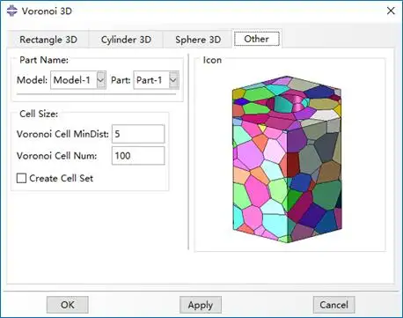Focus the Voronoi Cell MinDist field
The height and width of the screenshot is (318, 403).
coord(138,134)
